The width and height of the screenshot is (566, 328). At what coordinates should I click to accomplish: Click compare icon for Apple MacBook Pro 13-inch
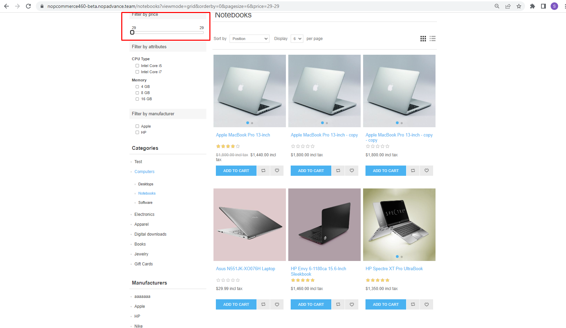263,170
